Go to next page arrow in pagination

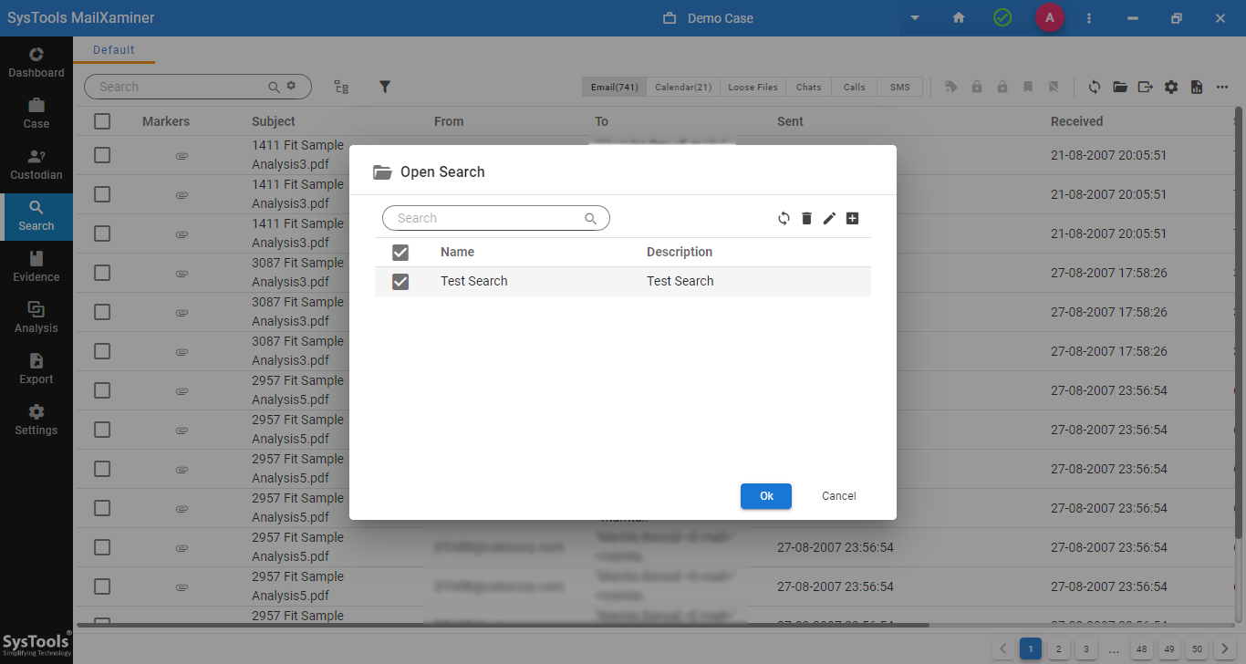pyautogui.click(x=1225, y=649)
